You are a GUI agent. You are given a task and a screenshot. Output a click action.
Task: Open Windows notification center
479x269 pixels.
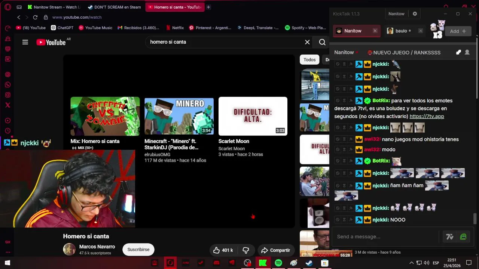pos(469,263)
